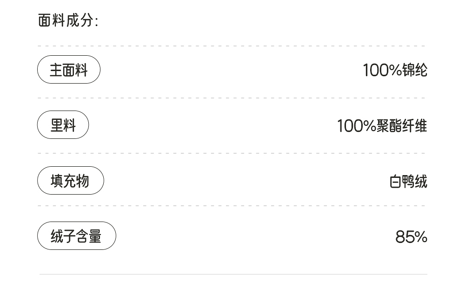Click solid line below 绒子含量 row

coord(232,274)
